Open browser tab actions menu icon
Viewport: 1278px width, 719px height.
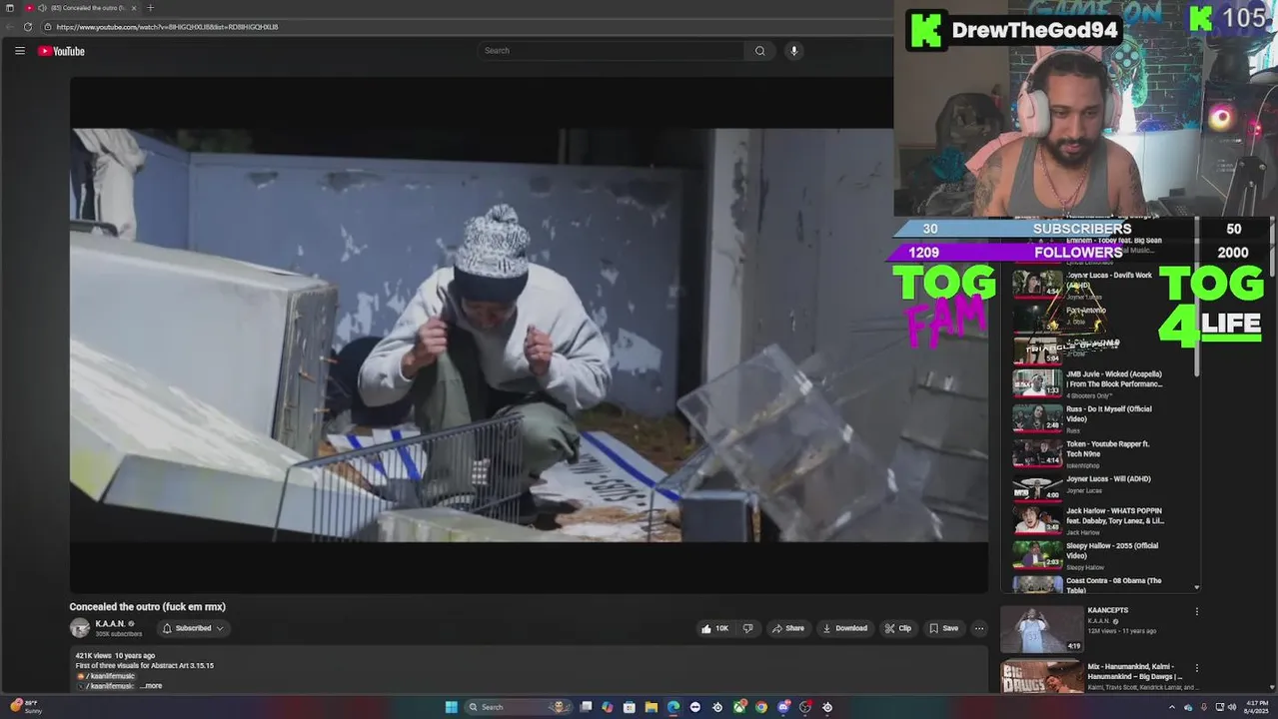[x=10, y=8]
